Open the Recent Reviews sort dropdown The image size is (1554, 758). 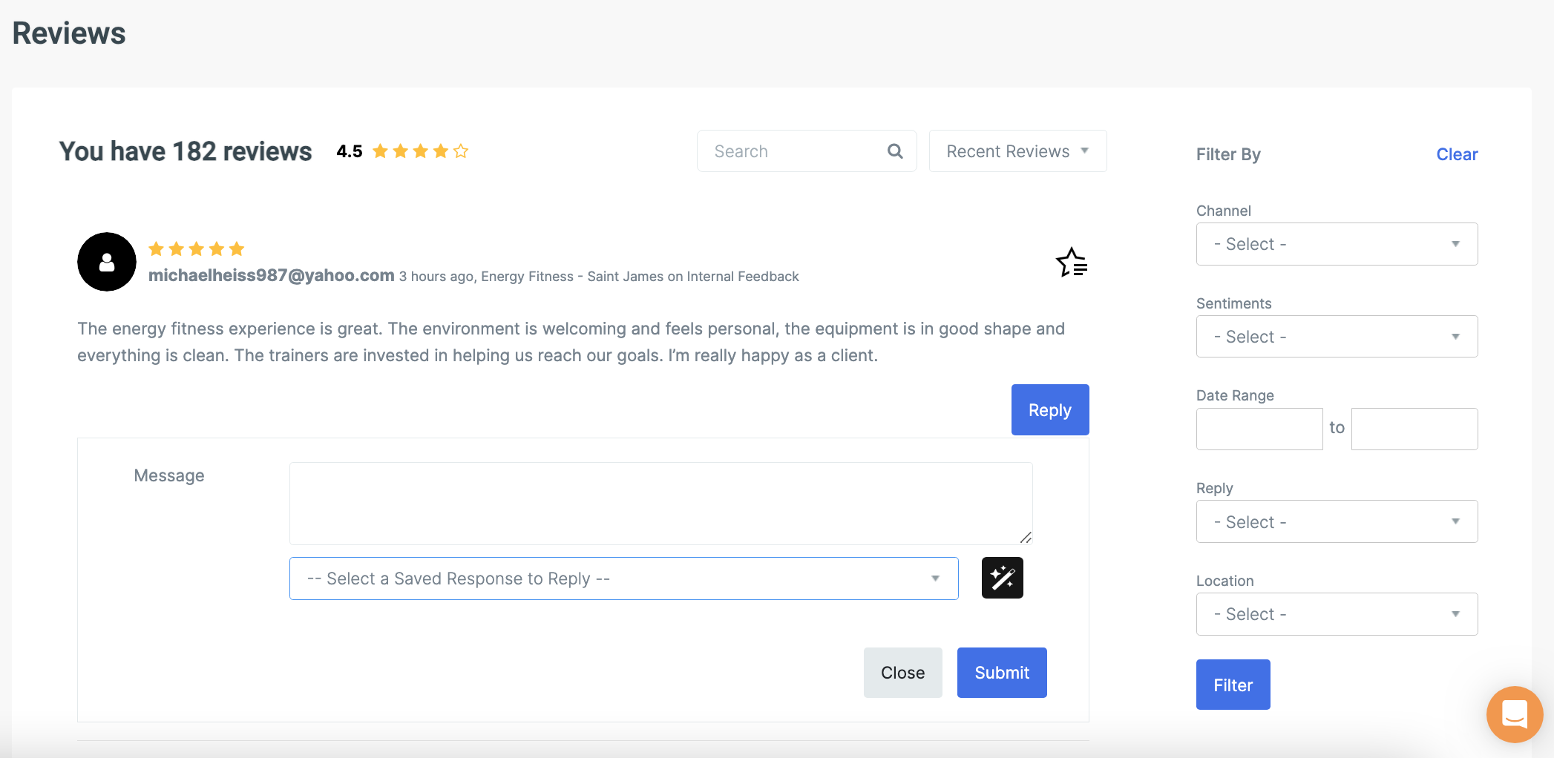click(x=1017, y=151)
